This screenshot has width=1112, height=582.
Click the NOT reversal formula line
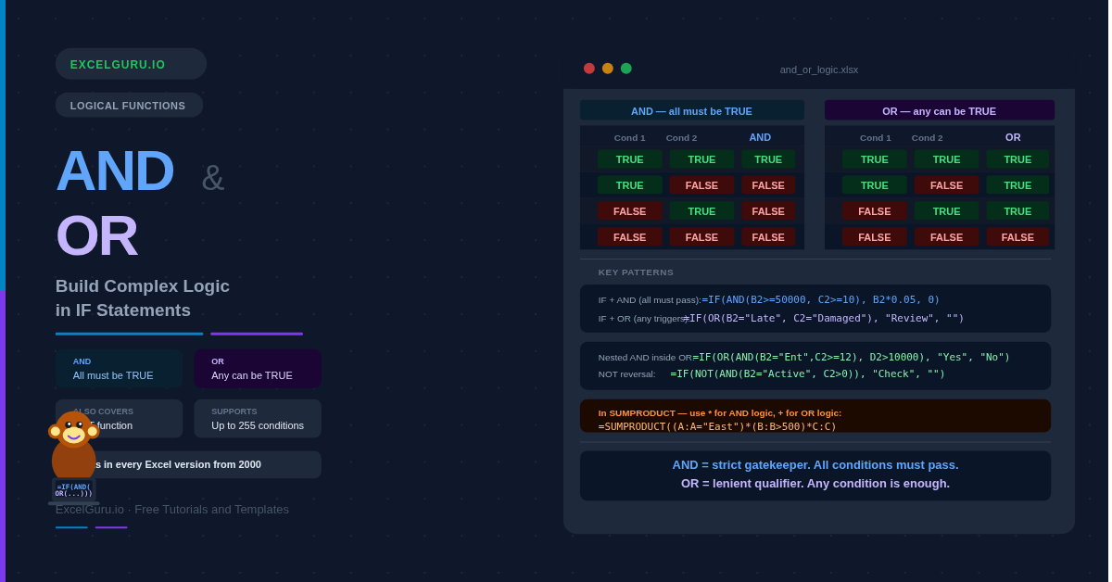pos(771,373)
